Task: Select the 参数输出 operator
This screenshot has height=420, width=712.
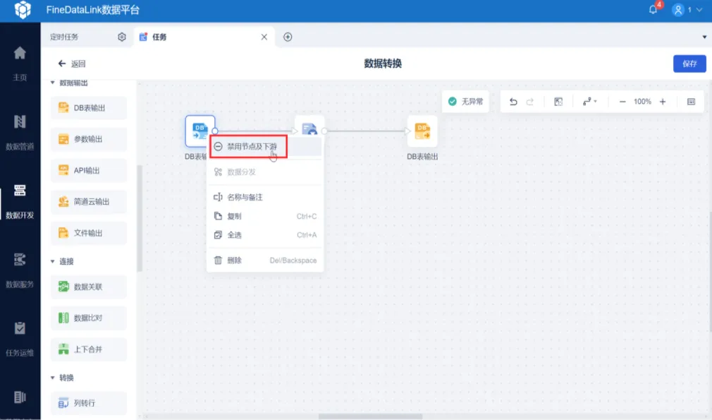Action: (x=89, y=139)
